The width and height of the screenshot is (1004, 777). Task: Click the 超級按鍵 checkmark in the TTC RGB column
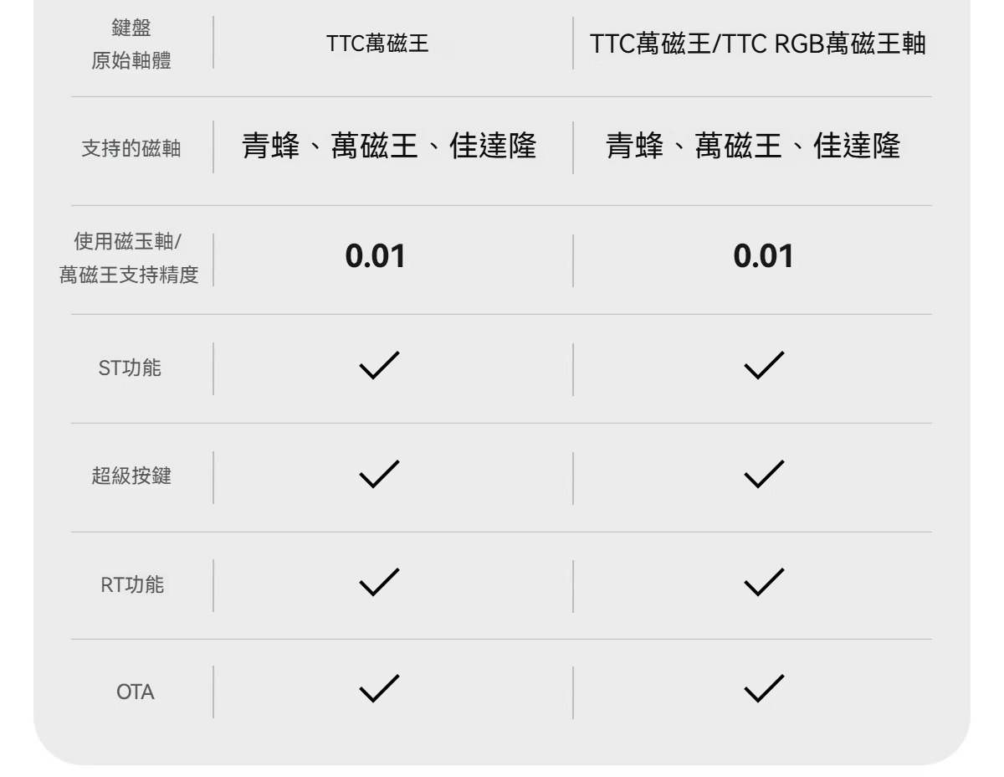[x=763, y=474]
